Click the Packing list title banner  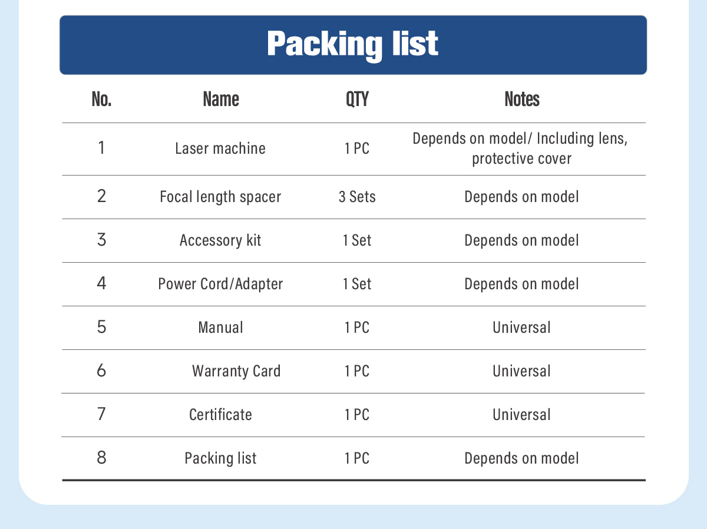coord(353,45)
